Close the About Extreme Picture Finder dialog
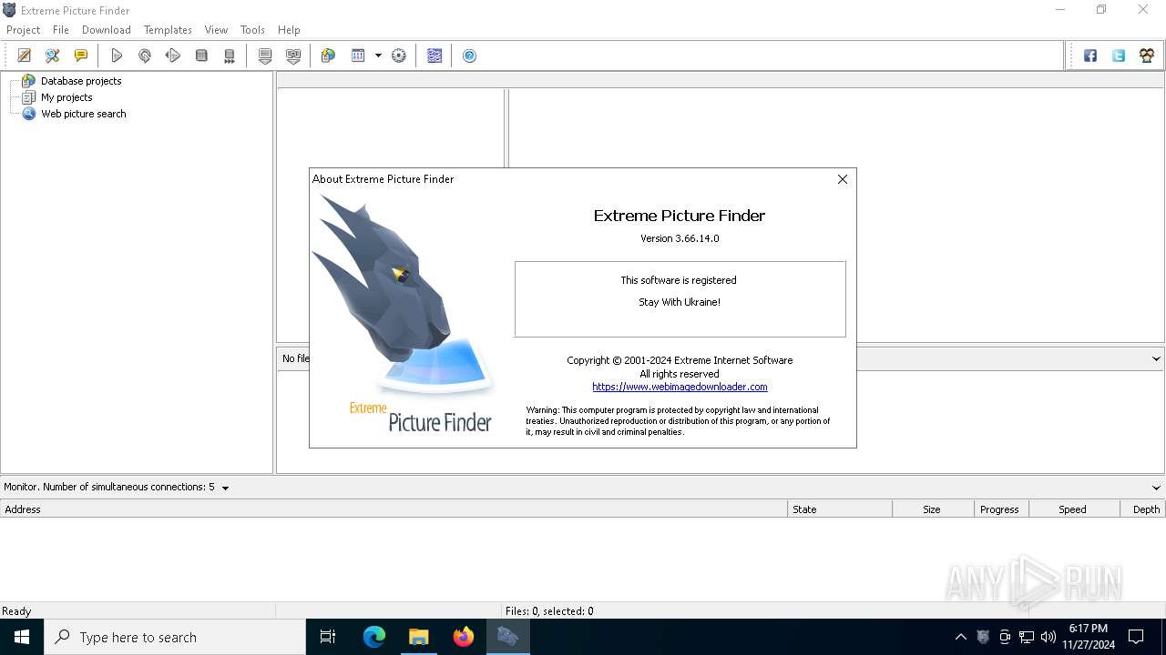This screenshot has width=1166, height=655. 843,179
